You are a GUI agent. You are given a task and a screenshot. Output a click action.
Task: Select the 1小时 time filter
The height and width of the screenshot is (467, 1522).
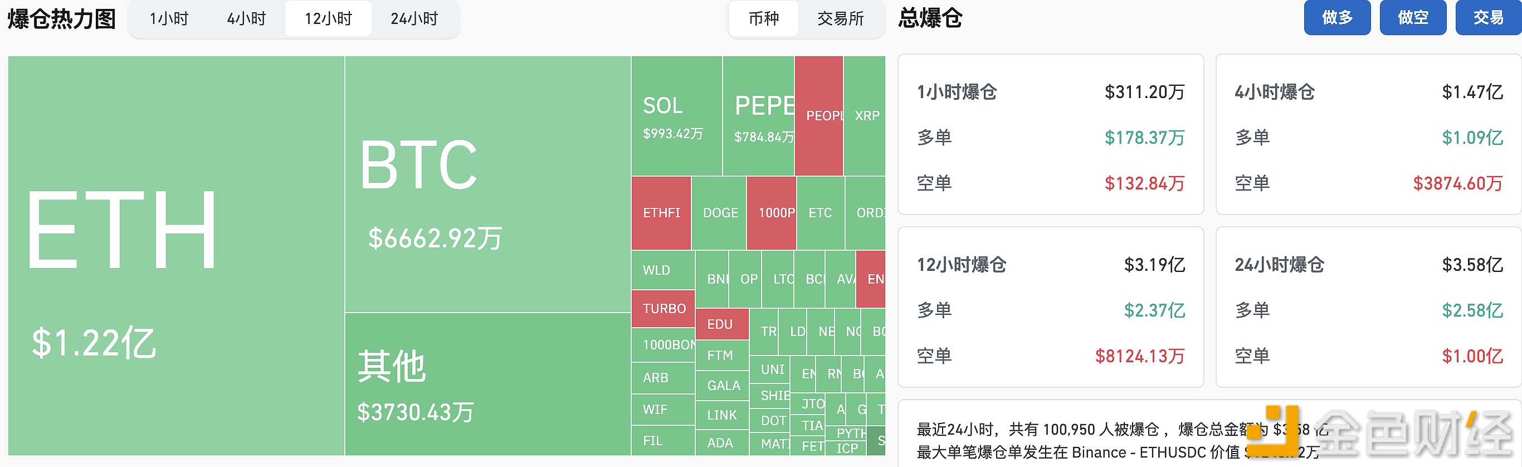pos(168,18)
